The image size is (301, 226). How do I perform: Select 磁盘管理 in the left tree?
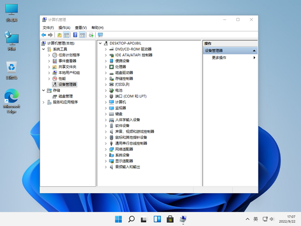[65, 96]
